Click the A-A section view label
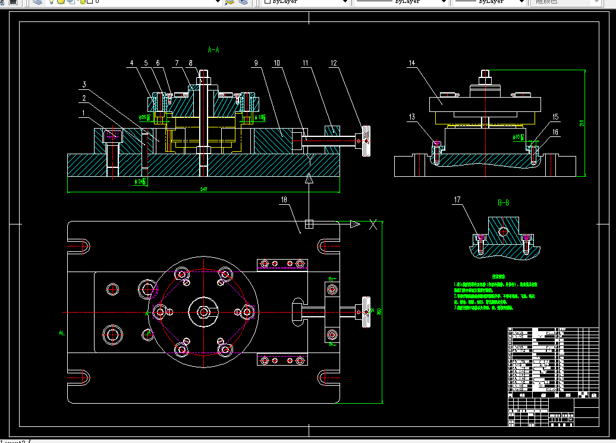616x443 pixels. pyautogui.click(x=213, y=49)
